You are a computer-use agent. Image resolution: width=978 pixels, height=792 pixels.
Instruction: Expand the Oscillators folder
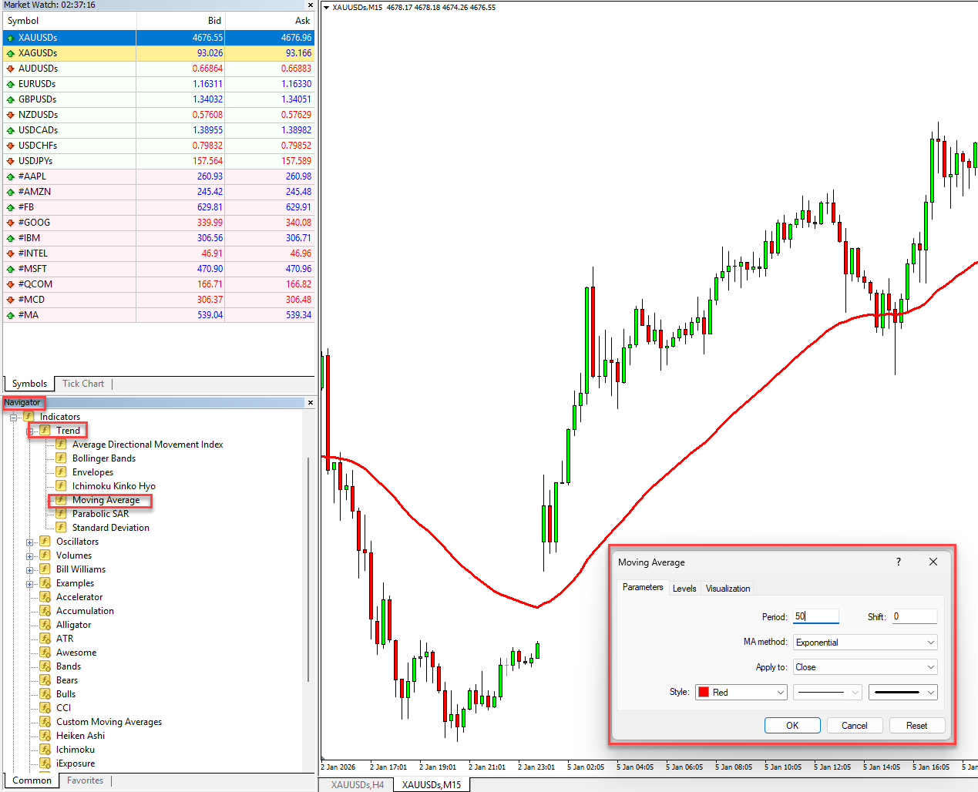tap(30, 542)
